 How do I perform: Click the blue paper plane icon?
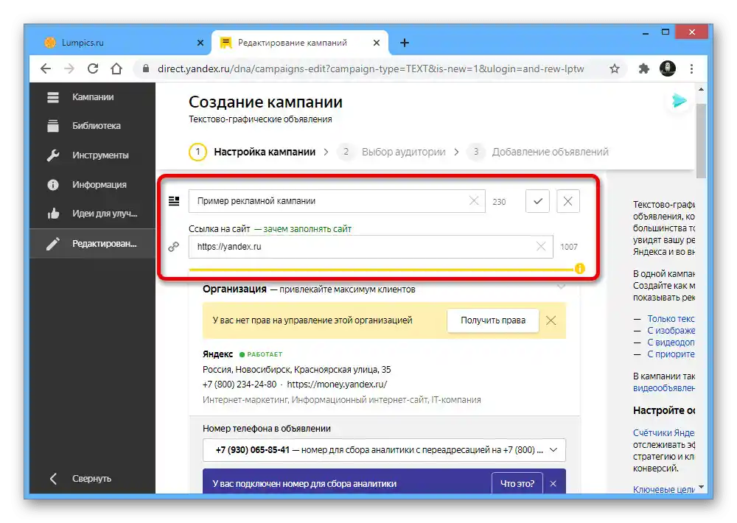[x=679, y=101]
